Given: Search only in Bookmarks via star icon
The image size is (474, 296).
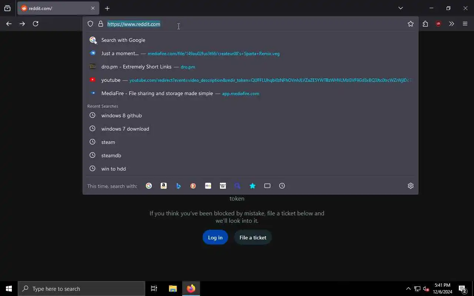Looking at the screenshot, I should tap(253, 186).
